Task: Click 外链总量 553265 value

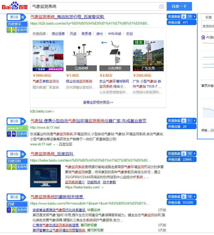Action: [188, 203]
